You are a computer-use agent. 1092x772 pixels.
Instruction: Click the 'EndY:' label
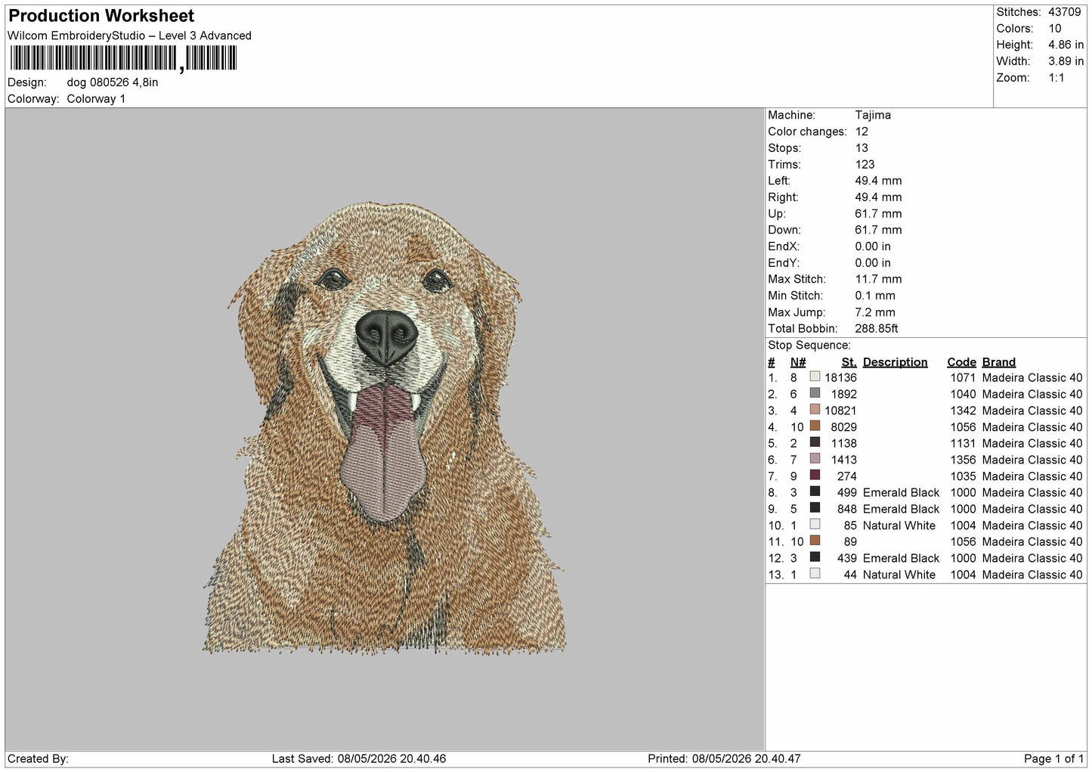[x=784, y=263]
